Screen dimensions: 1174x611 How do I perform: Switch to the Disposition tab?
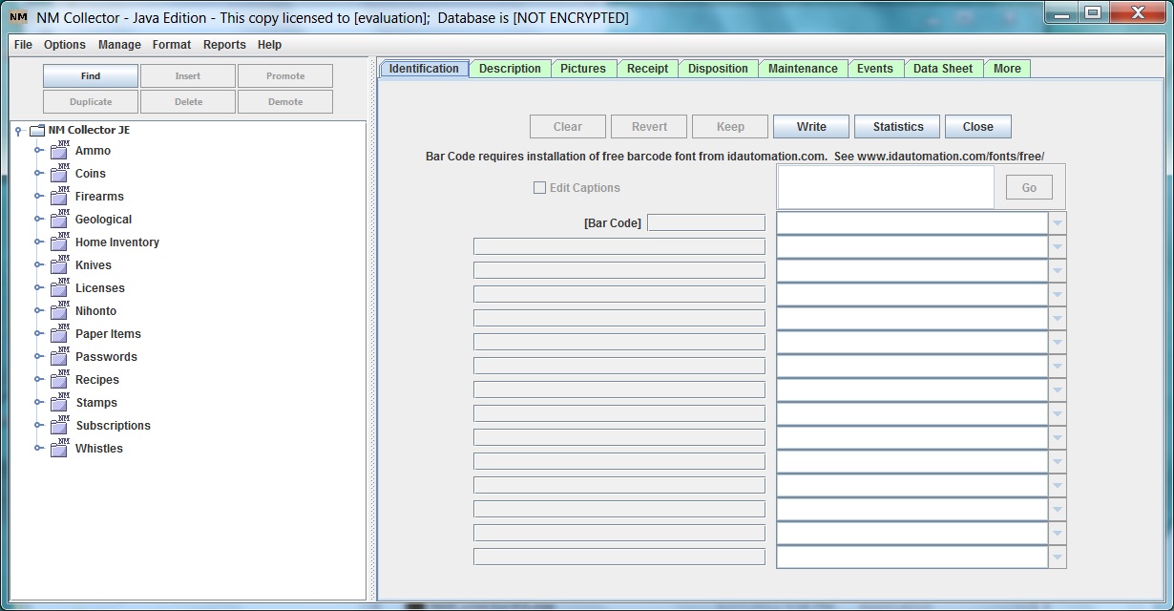pyautogui.click(x=718, y=68)
